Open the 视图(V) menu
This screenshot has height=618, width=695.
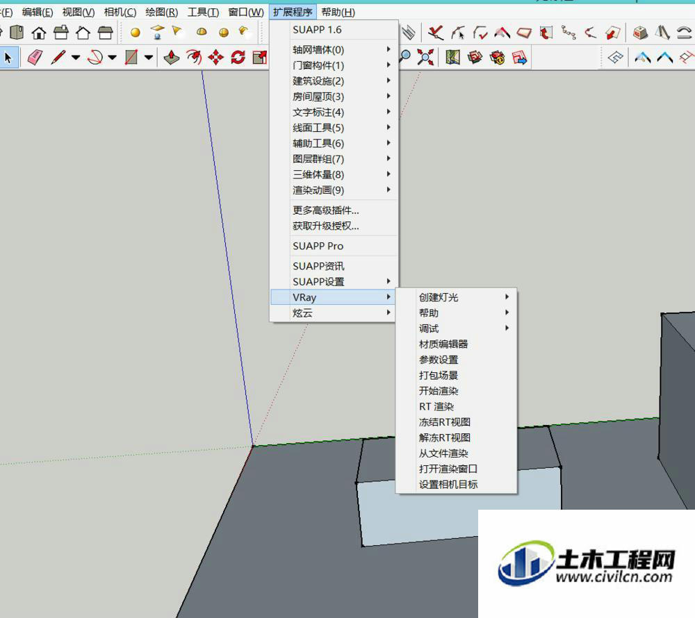(x=79, y=12)
